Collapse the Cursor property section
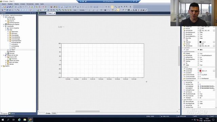Viewport: 217px width, 122px height. pyautogui.click(x=183, y=67)
